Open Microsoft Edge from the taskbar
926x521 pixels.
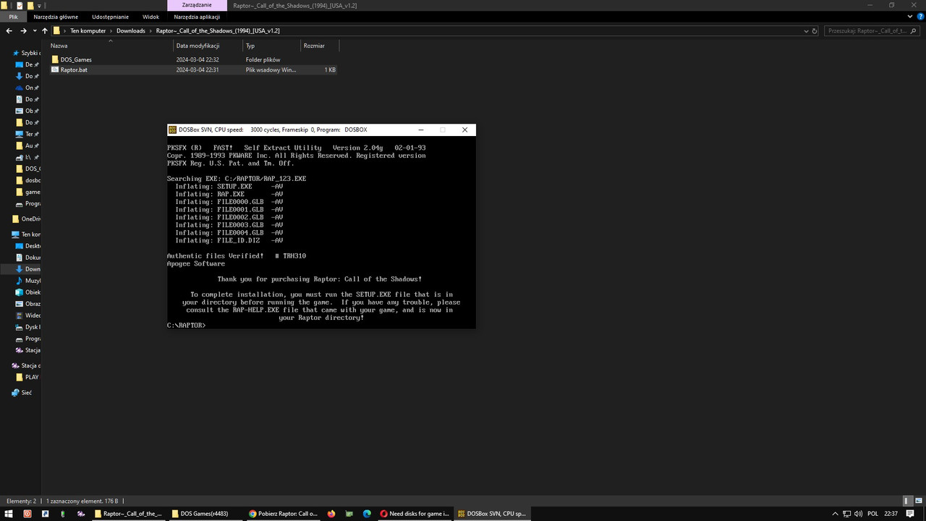tap(367, 514)
